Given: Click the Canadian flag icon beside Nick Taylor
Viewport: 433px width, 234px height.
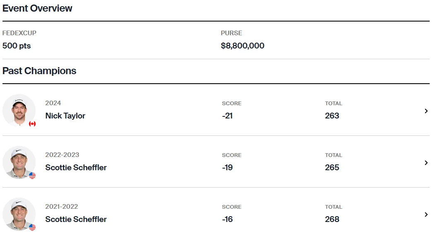Looking at the screenshot, I should pos(32,124).
